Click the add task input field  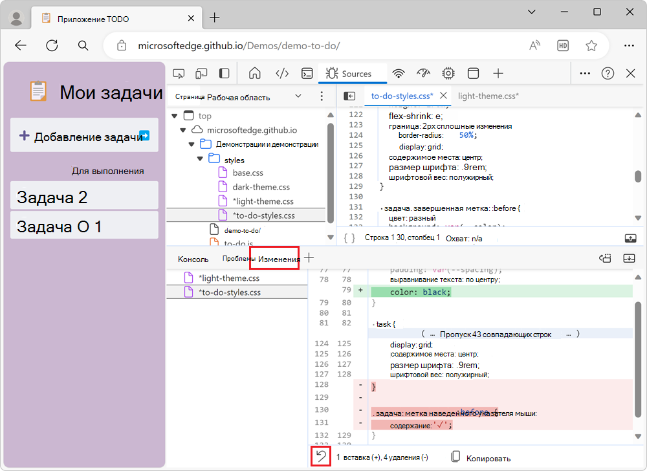[84, 135]
